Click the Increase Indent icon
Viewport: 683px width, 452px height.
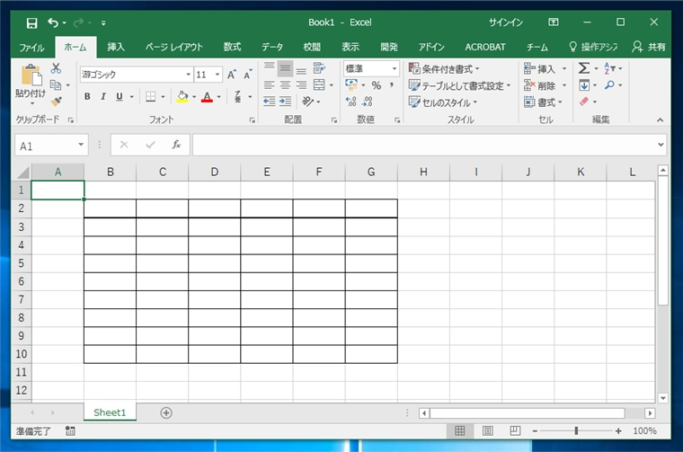point(285,102)
